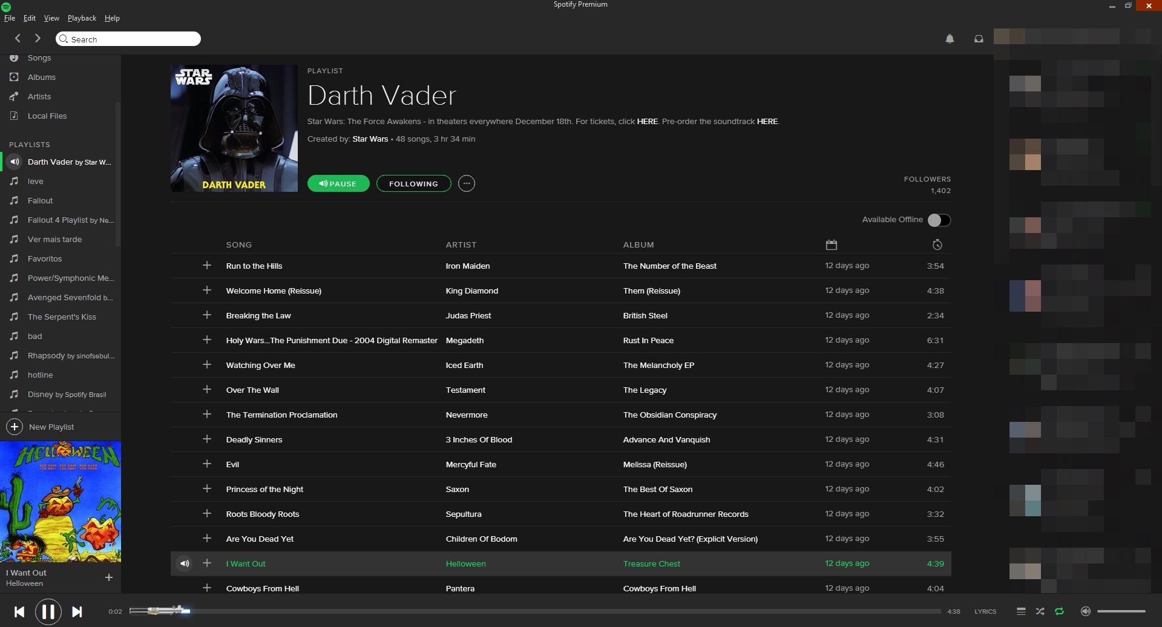
Task: Open Iron Maiden artist page
Action: pos(468,266)
